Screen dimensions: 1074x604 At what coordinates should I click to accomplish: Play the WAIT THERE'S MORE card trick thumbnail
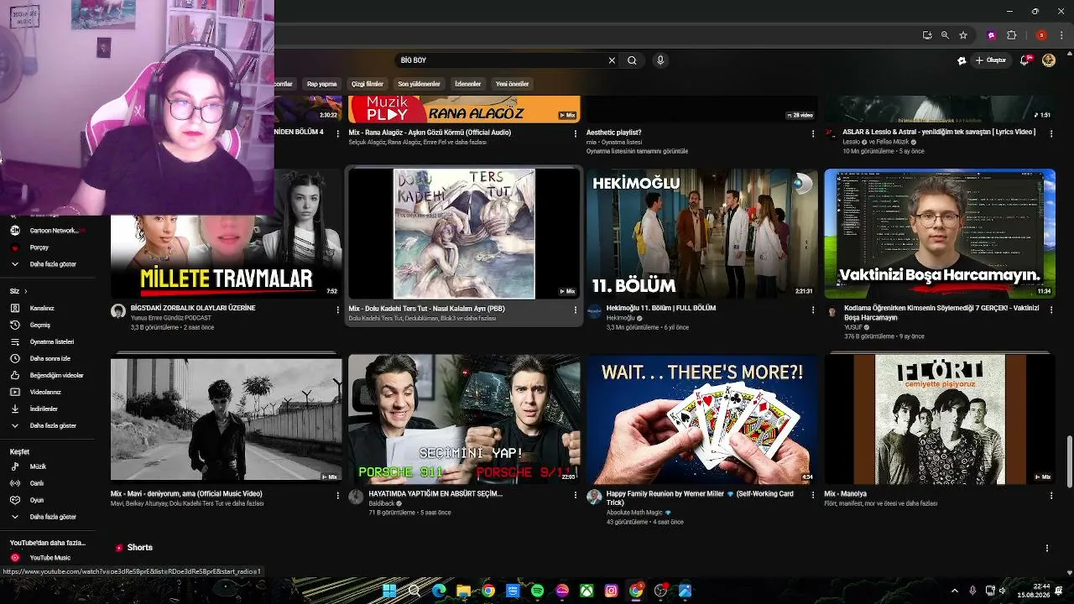(701, 419)
